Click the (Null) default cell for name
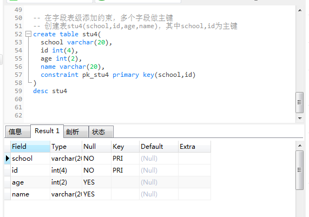The image size is (309, 217). coord(159,194)
